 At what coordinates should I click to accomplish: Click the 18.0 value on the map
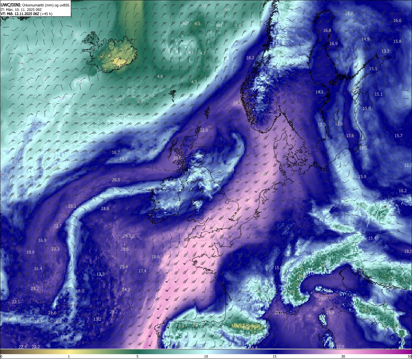[x=80, y=291]
